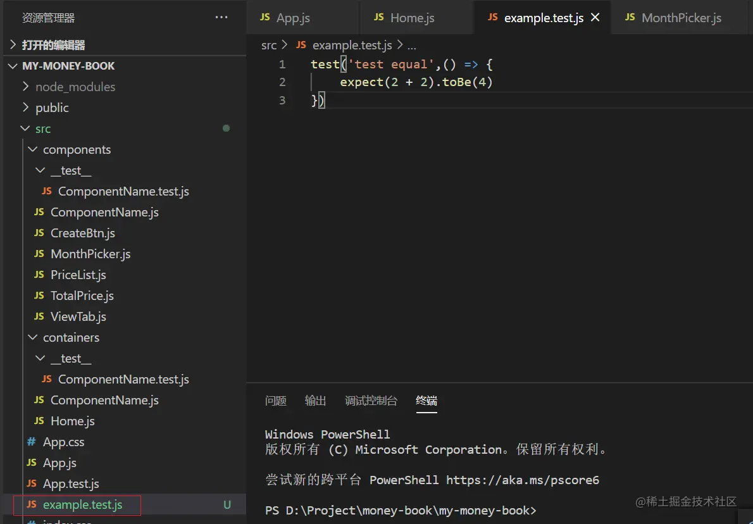This screenshot has height=524, width=753.
Task: Click the src breadcrumb segment
Action: [269, 46]
